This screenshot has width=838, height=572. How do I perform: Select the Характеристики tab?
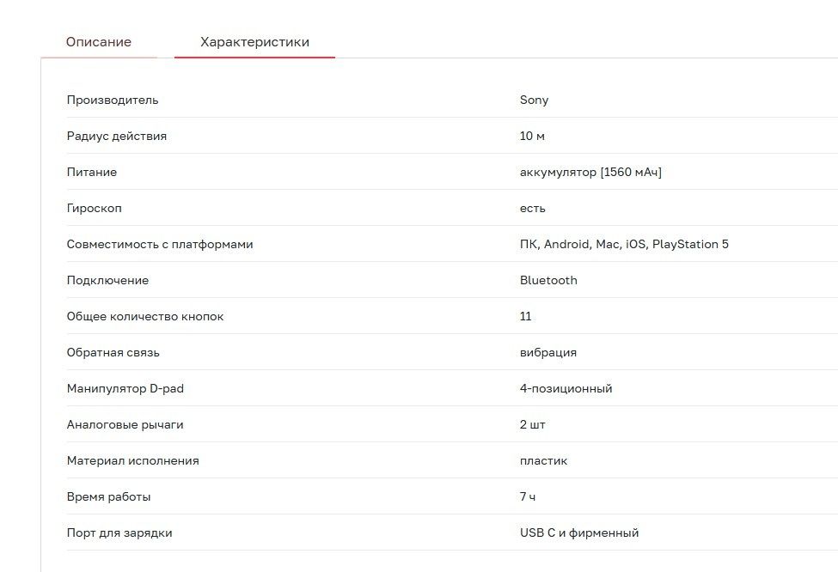254,42
